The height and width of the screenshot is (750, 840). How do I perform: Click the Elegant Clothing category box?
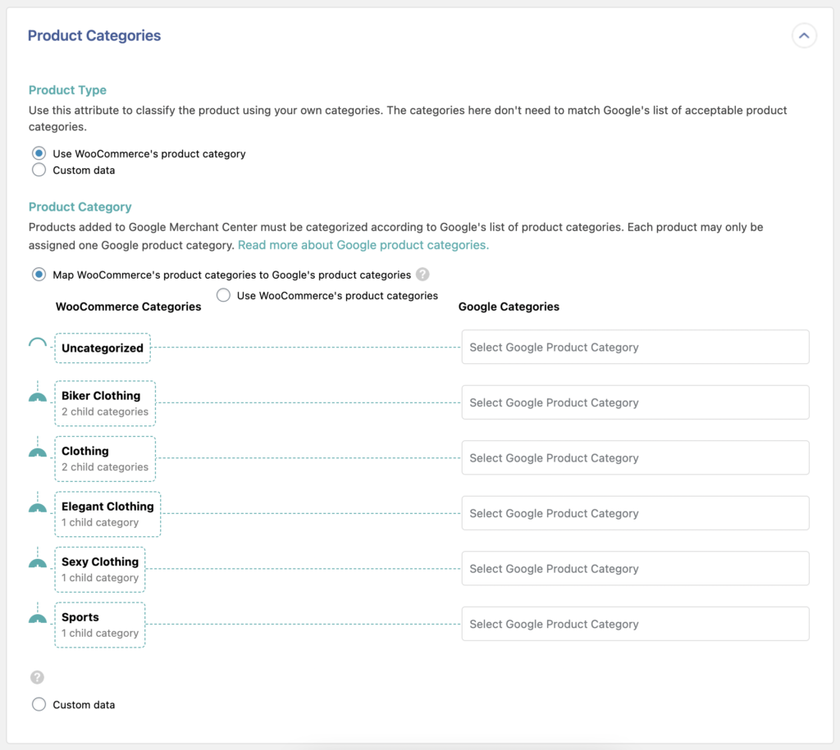point(107,513)
